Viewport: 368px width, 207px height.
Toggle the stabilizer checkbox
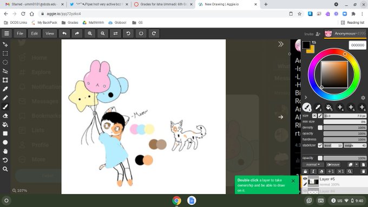(320, 145)
